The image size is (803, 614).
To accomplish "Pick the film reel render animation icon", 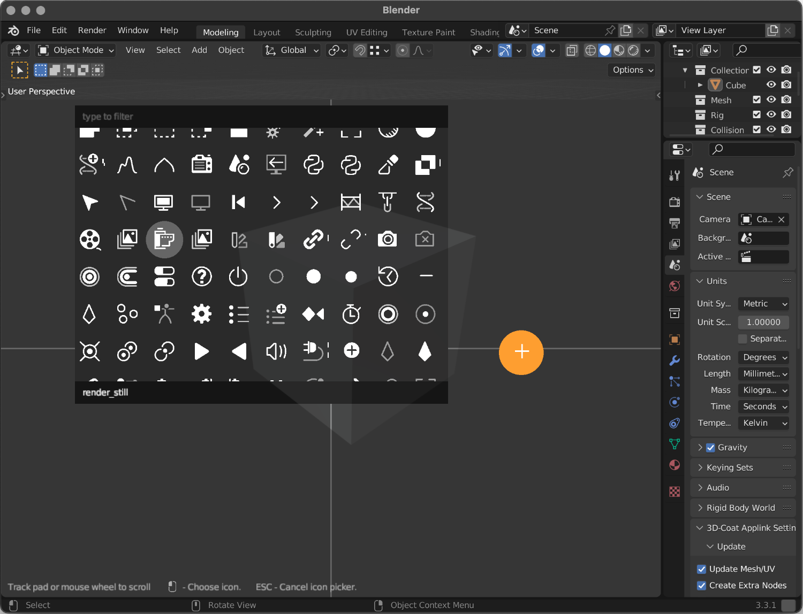I will 90,240.
